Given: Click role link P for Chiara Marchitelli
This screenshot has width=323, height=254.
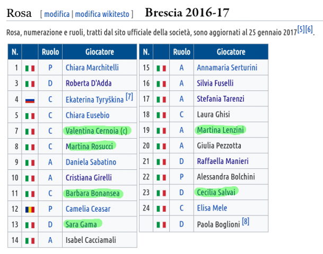Looking at the screenshot, I should (x=50, y=68).
